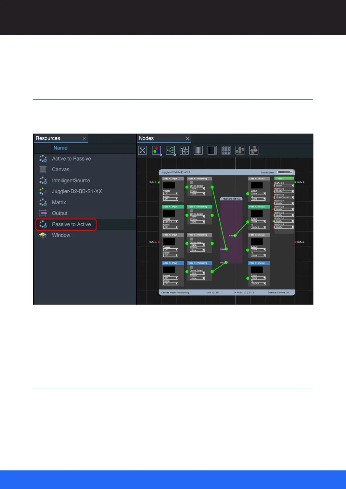The image size is (346, 489).
Task: Open Video #2 Output Tx DpTx:2 dropdown
Action: click(x=258, y=227)
